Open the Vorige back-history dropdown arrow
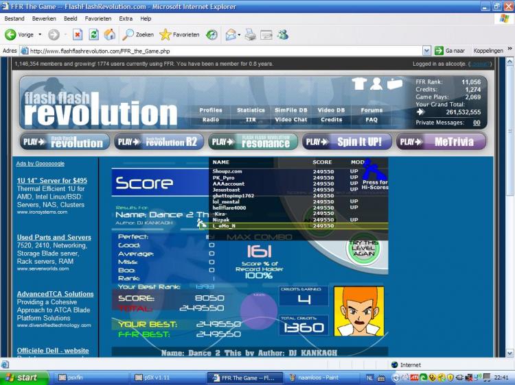 (x=40, y=34)
